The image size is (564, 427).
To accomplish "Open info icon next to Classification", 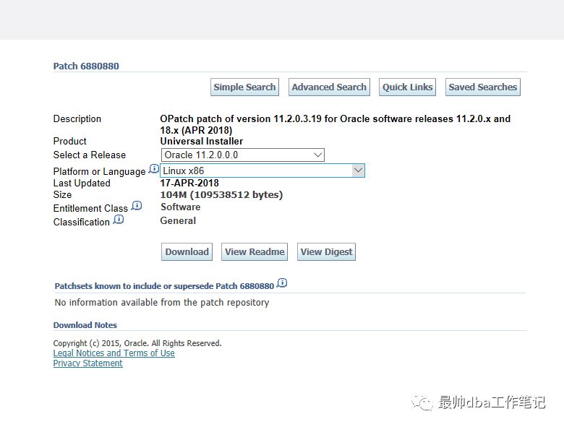I will (x=119, y=219).
